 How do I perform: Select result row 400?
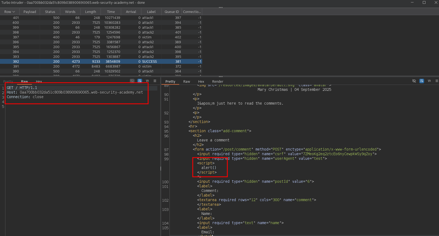(x=101, y=22)
